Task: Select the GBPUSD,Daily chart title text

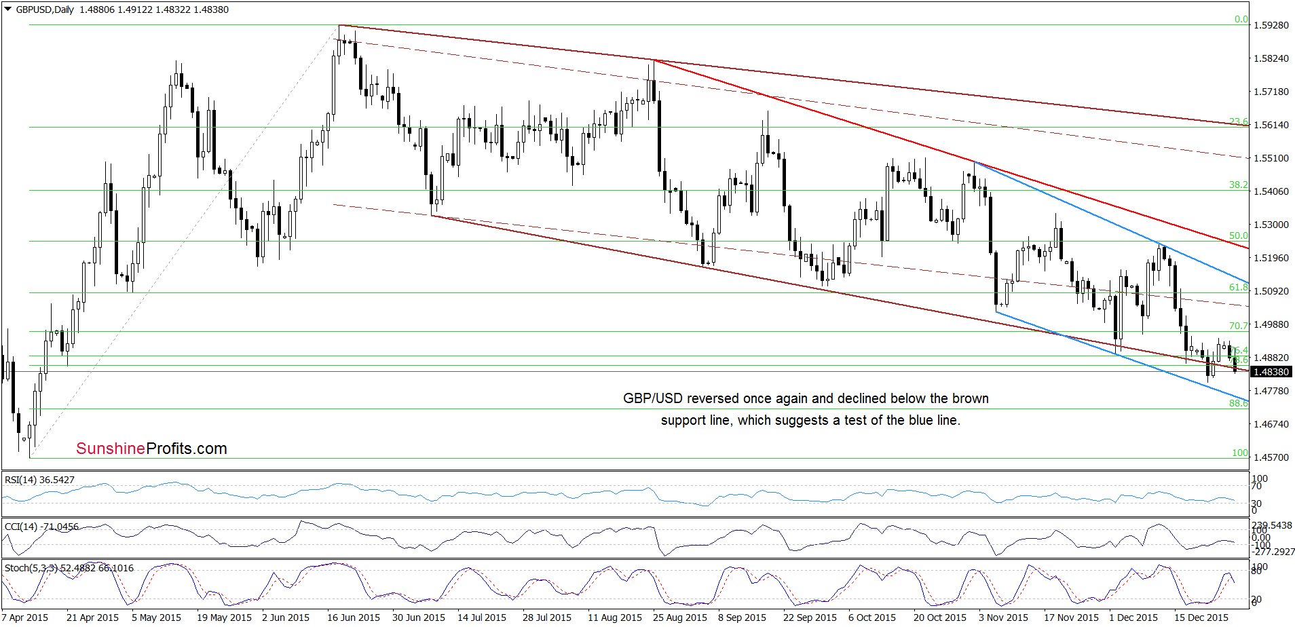Action: (45, 9)
